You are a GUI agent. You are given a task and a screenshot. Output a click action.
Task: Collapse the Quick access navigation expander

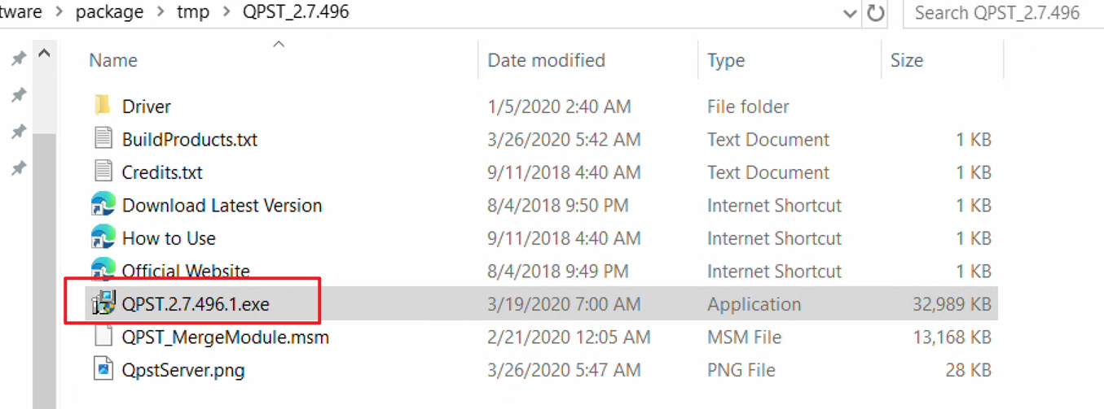pos(44,54)
